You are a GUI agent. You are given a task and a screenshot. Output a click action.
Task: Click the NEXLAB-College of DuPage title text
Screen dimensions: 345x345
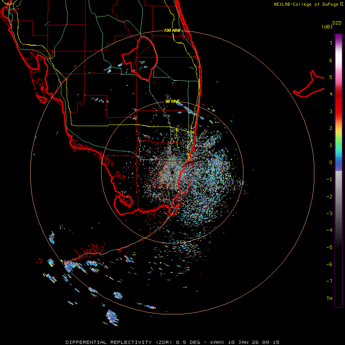[306, 4]
